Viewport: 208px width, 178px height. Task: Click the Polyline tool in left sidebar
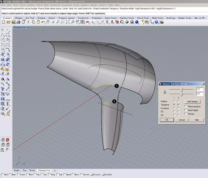tap(3, 35)
